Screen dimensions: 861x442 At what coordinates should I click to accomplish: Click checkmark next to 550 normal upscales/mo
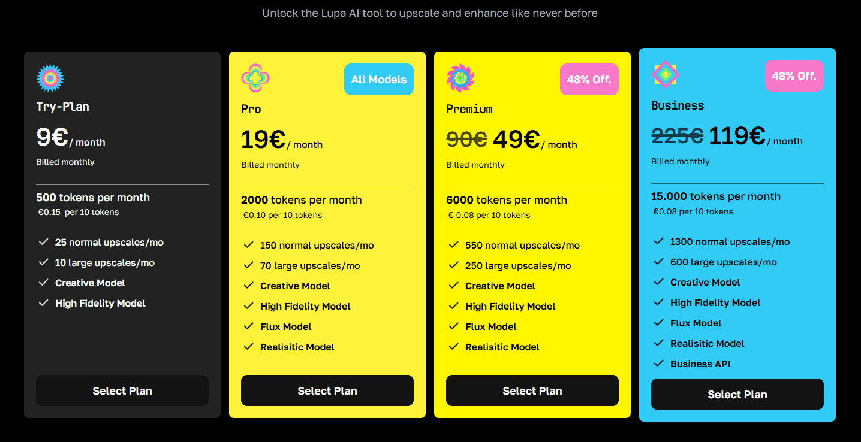tap(453, 244)
